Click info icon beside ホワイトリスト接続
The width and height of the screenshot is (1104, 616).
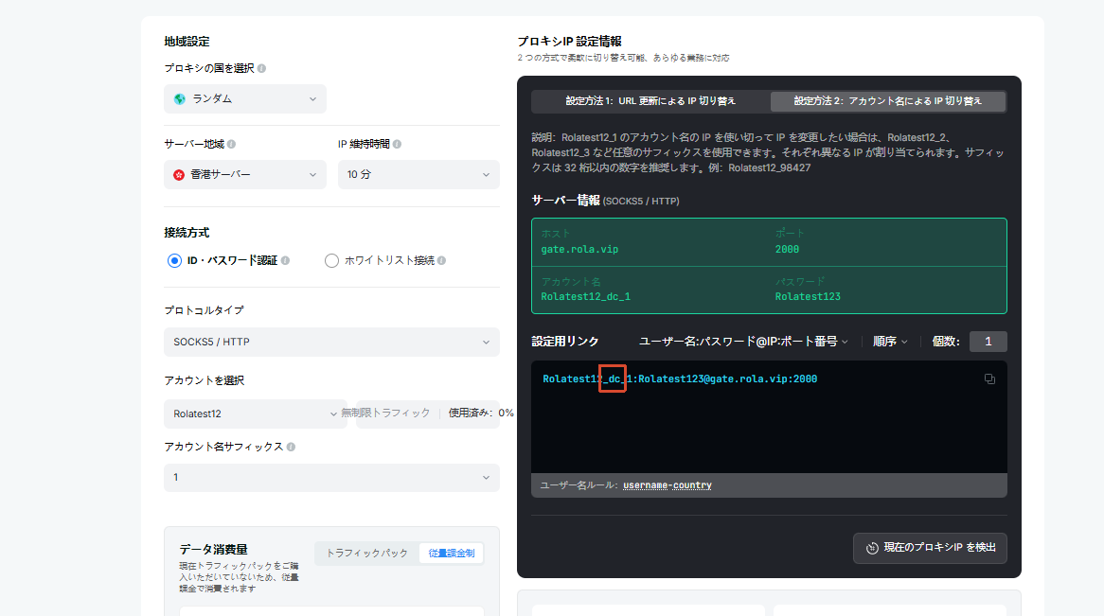(x=441, y=260)
